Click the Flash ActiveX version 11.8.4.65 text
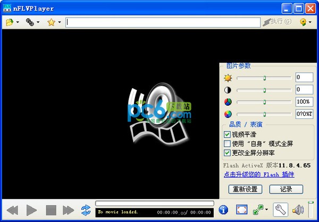Viewport: 319px width, 222px height. [x=267, y=165]
